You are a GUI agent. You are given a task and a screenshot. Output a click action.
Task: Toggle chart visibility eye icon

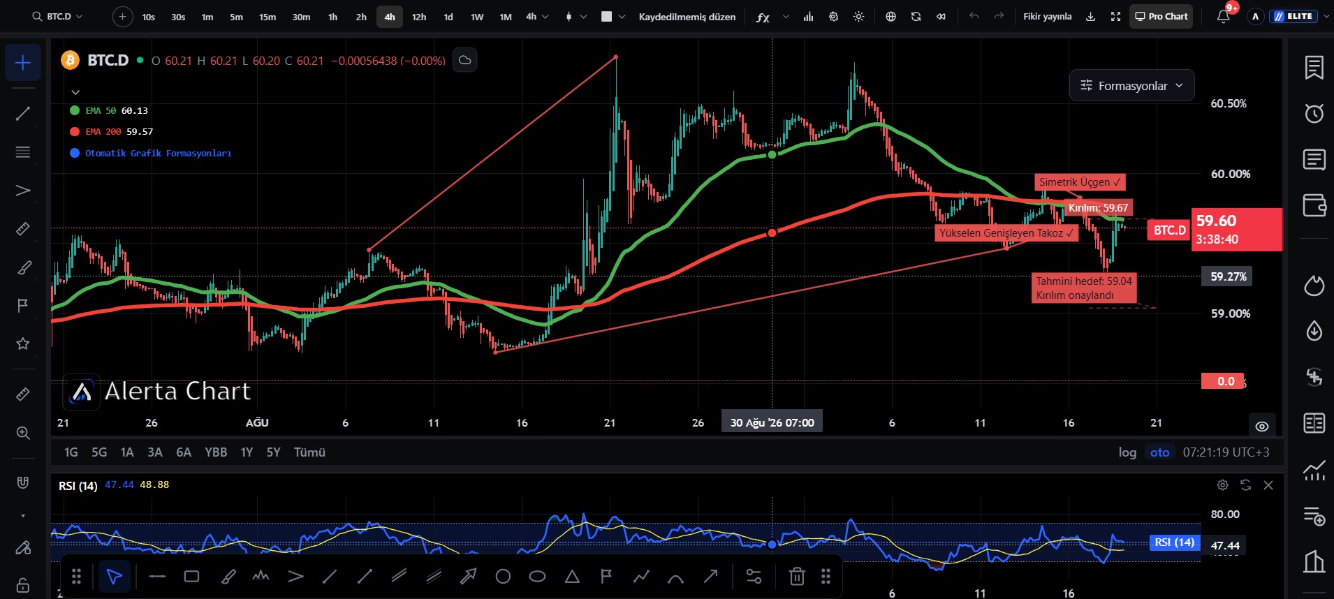tap(1261, 426)
